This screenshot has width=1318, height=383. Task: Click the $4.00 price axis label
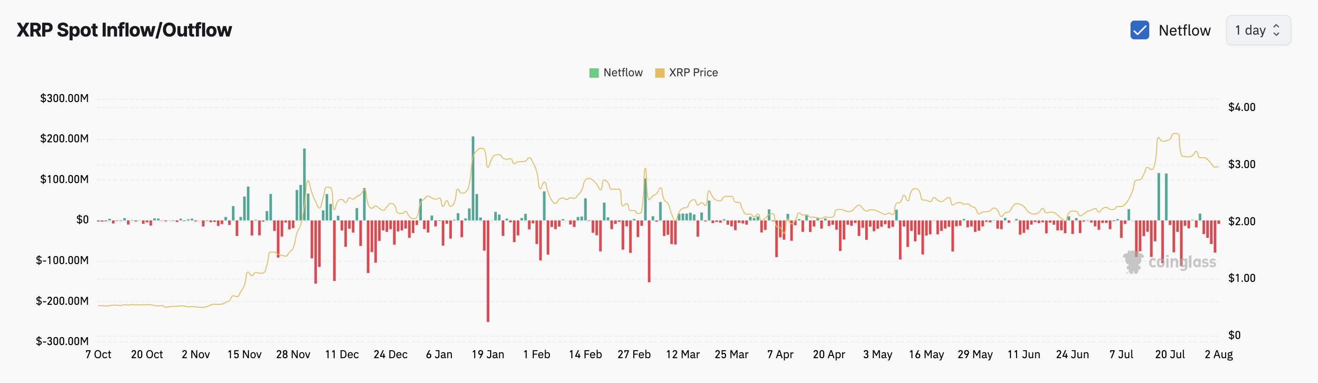pos(1241,107)
